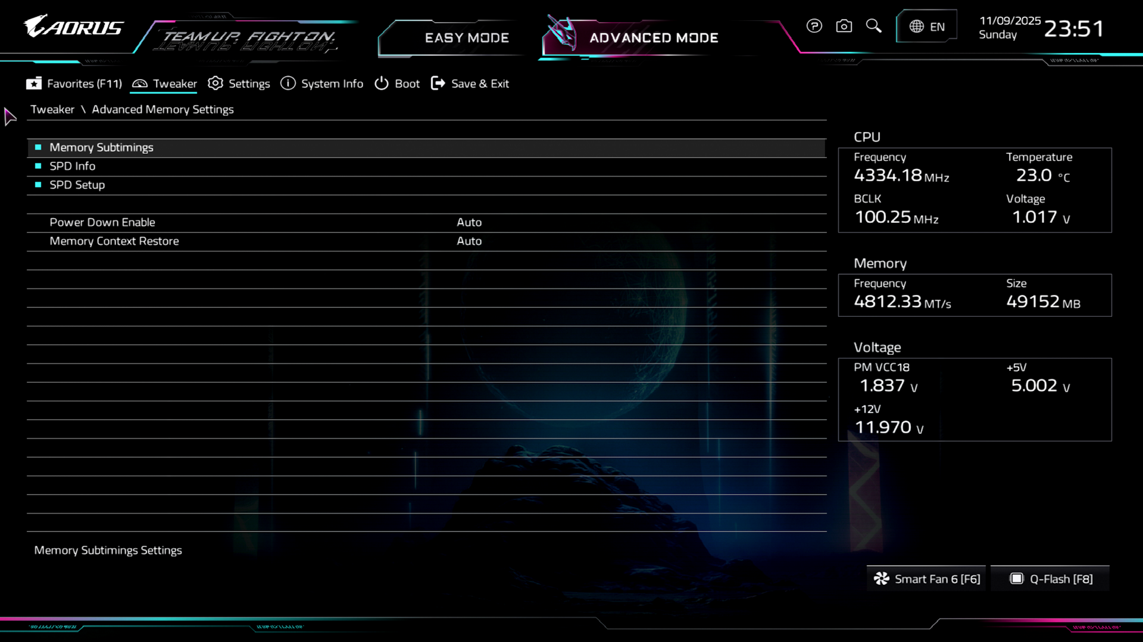Select the Advanced Mode tab

(x=653, y=38)
